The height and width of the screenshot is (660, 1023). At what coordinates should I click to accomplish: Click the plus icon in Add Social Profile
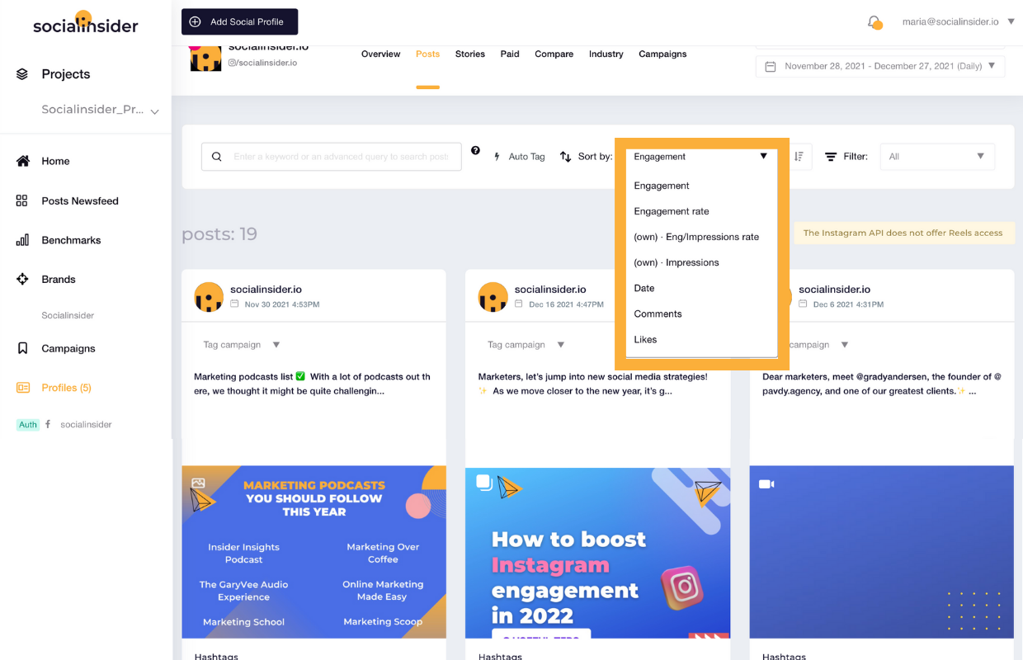click(x=195, y=21)
